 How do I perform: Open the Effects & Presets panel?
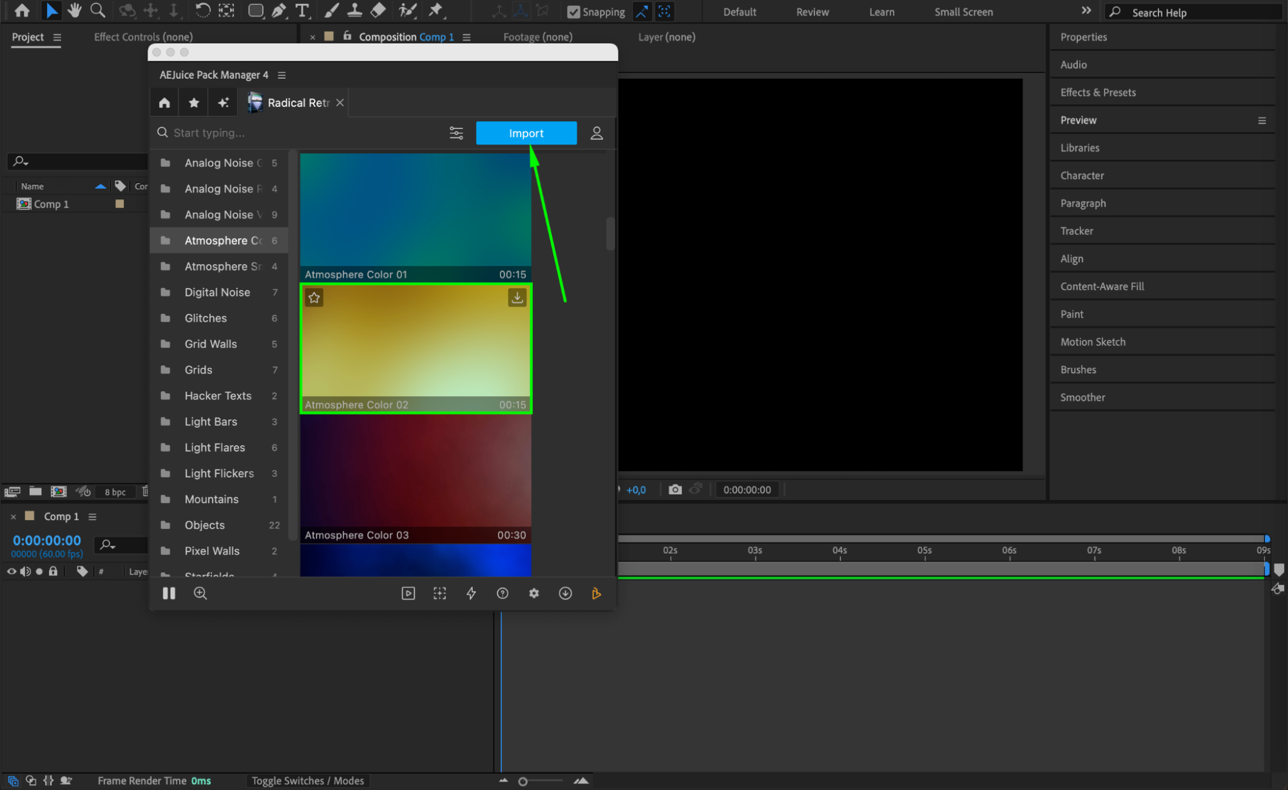point(1097,92)
